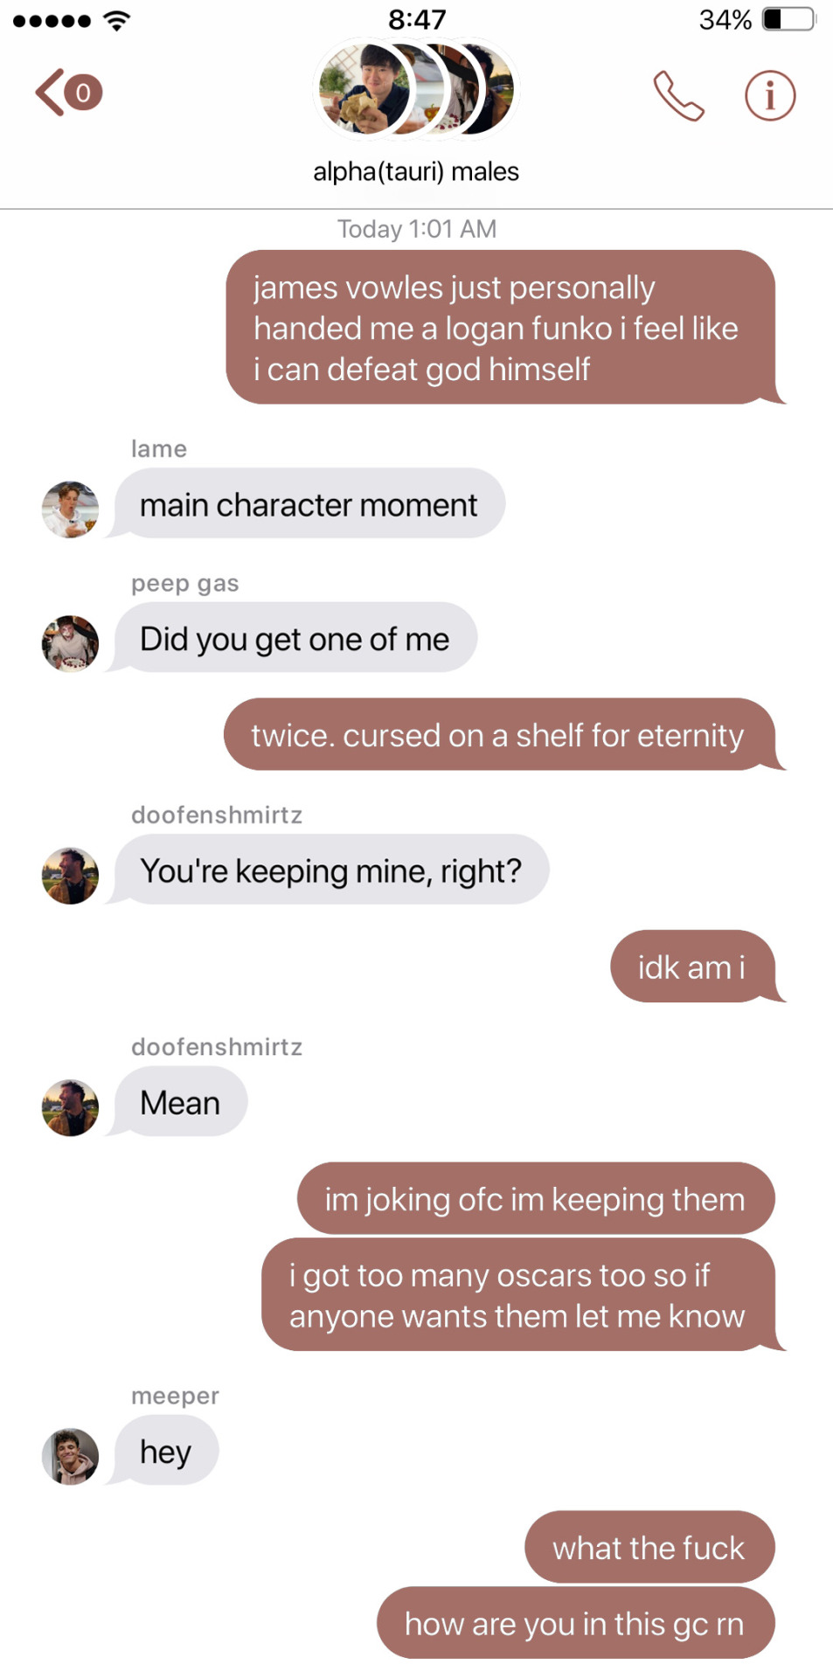
Task: Tap the battery status icon
Action: (788, 19)
